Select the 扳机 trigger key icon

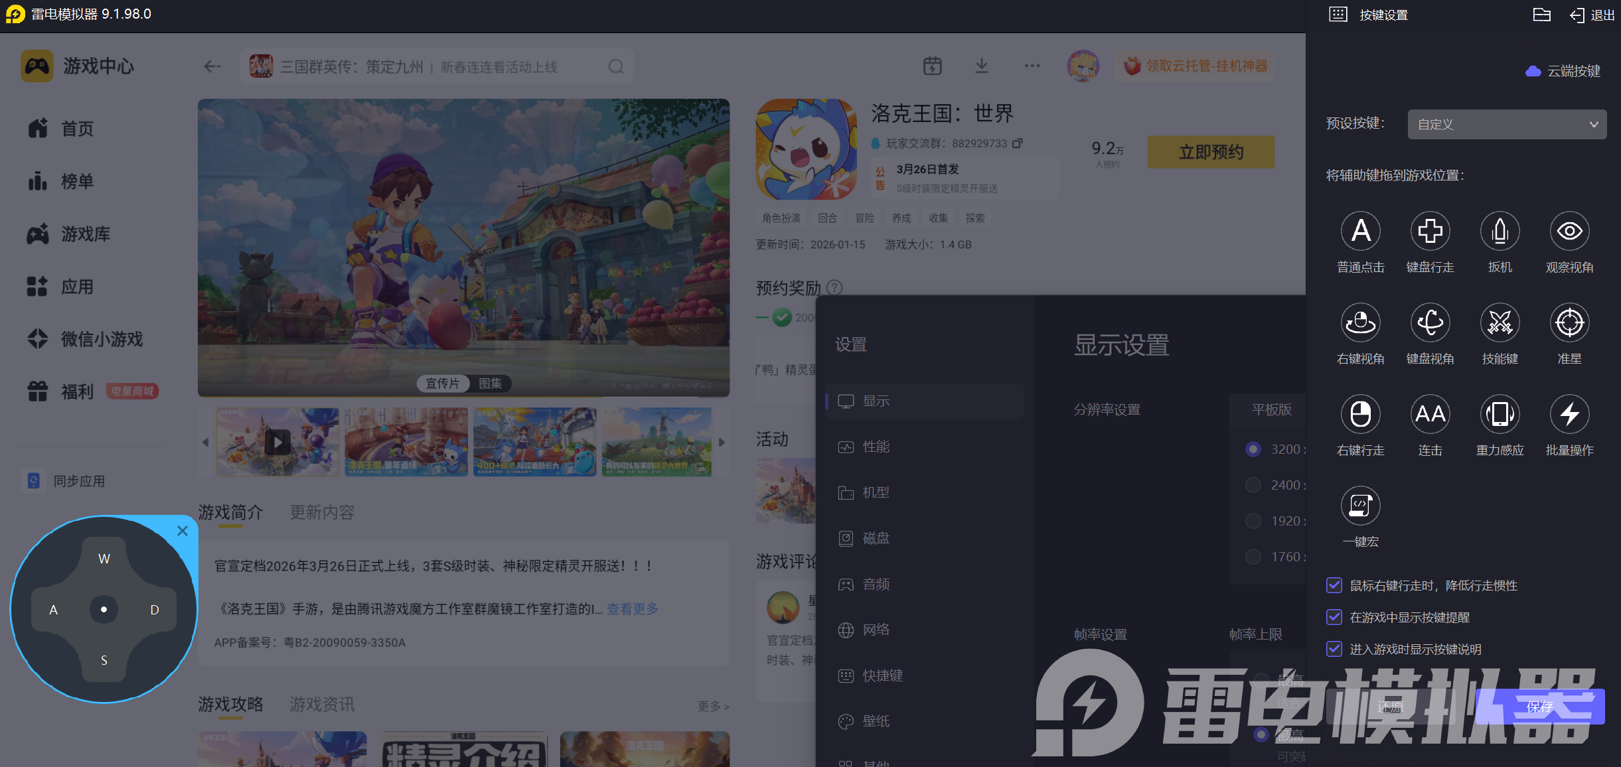click(x=1500, y=232)
